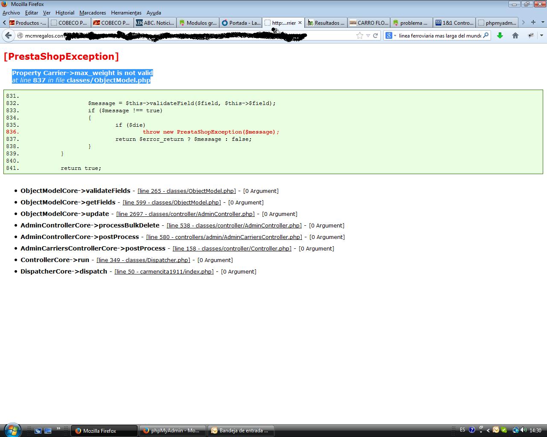
Task: Open the downloads green arrow icon
Action: click(x=500, y=35)
